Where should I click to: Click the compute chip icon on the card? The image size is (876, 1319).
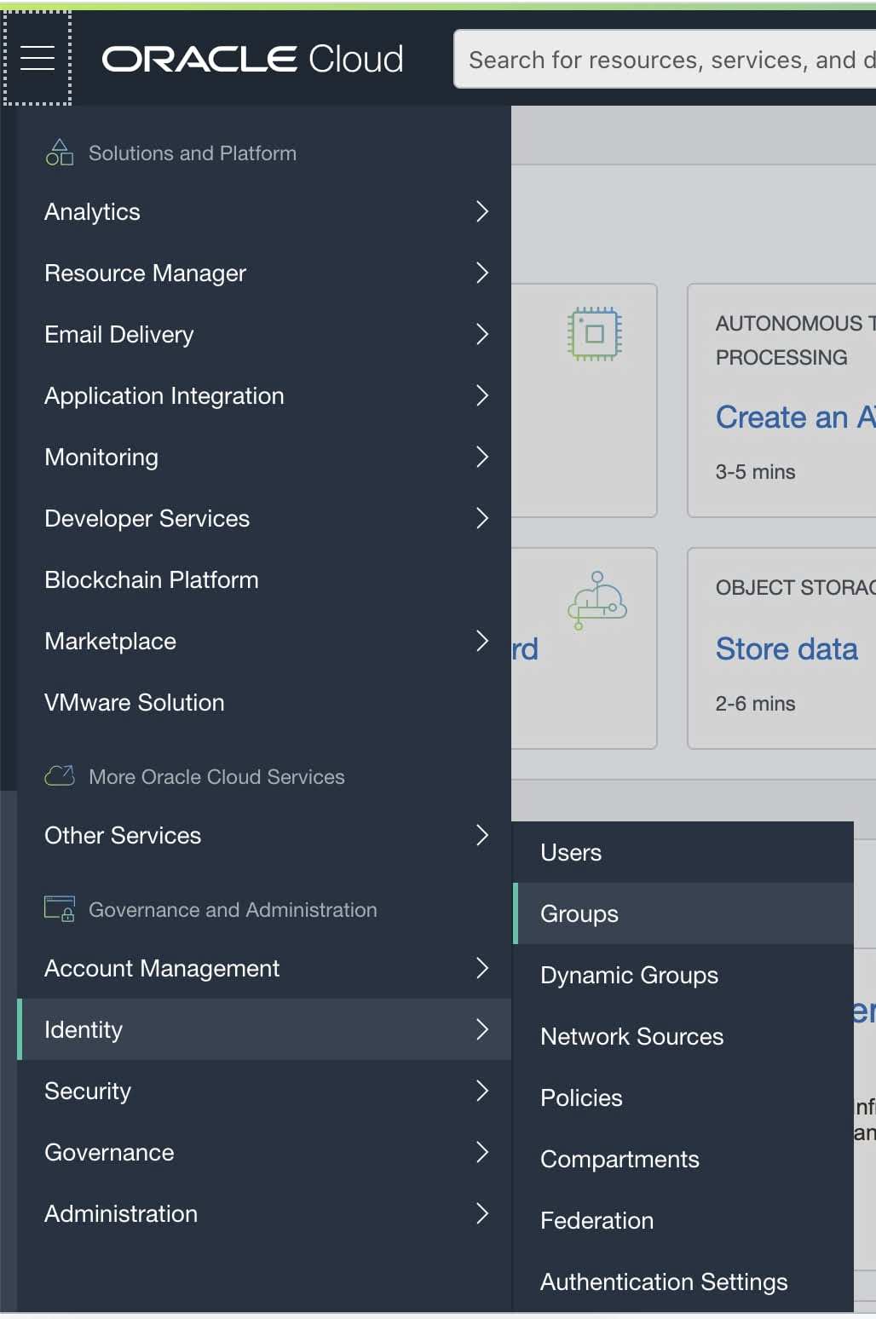click(595, 333)
